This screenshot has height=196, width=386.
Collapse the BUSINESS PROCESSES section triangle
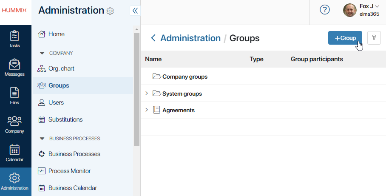click(x=42, y=139)
